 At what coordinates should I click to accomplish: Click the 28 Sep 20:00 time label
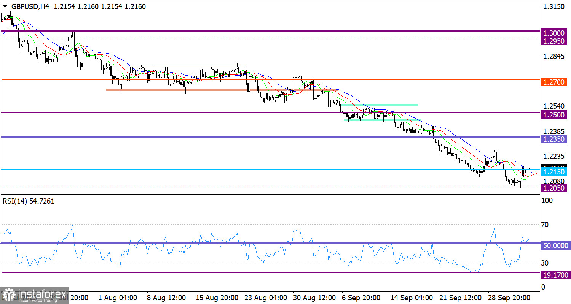(x=509, y=297)
